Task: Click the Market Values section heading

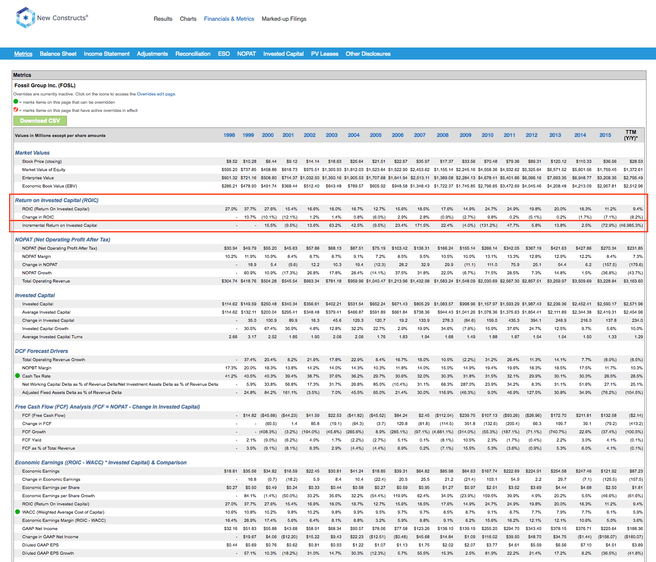Action: click(32, 153)
